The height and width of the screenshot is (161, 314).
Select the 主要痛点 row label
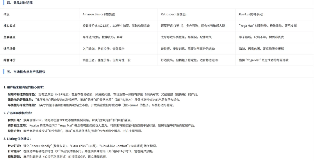(9, 37)
